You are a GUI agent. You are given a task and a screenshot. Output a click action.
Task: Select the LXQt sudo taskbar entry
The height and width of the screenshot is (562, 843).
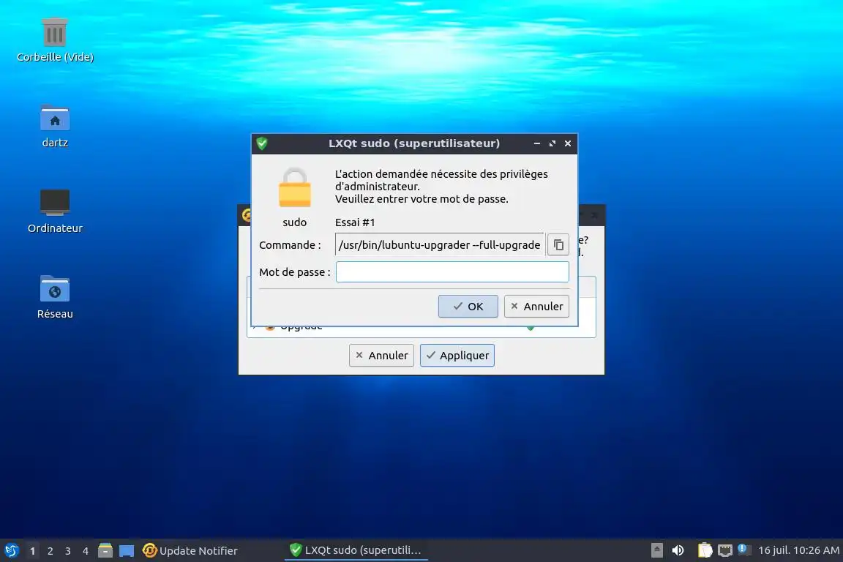356,551
